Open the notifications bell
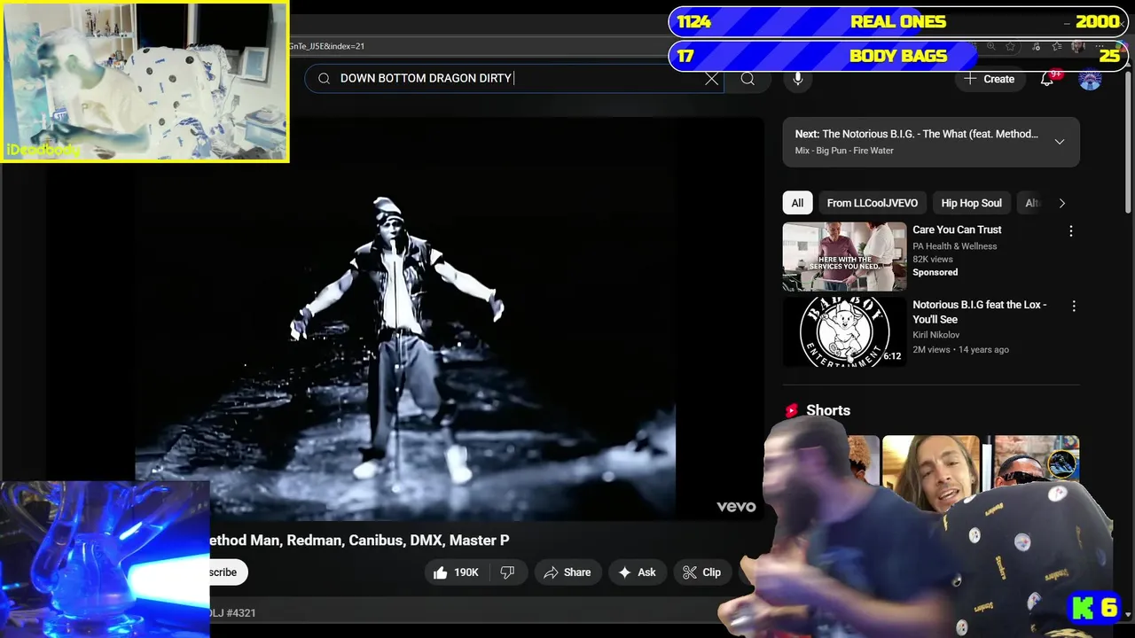 tap(1047, 79)
